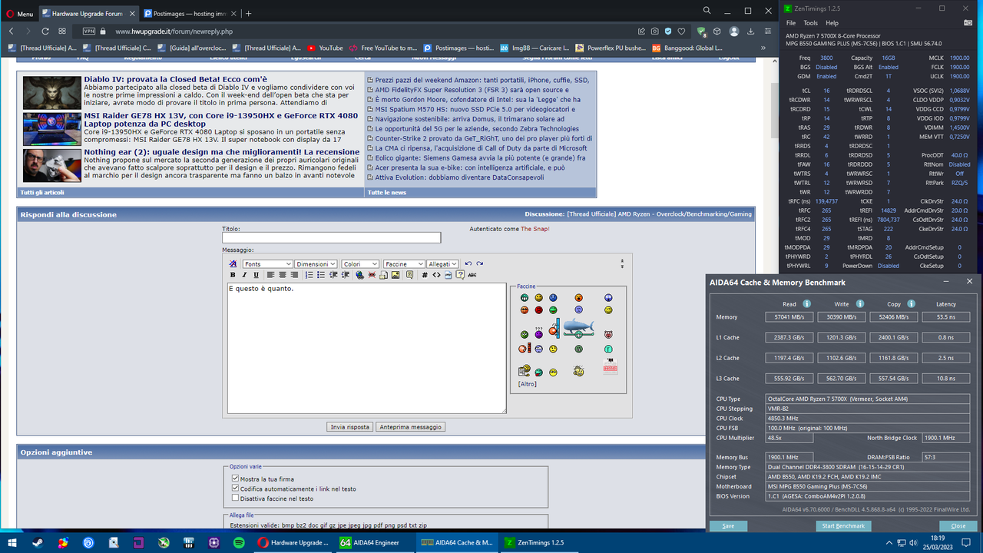
Task: Open Diablo IV Closed Beta article headline
Action: click(x=176, y=79)
